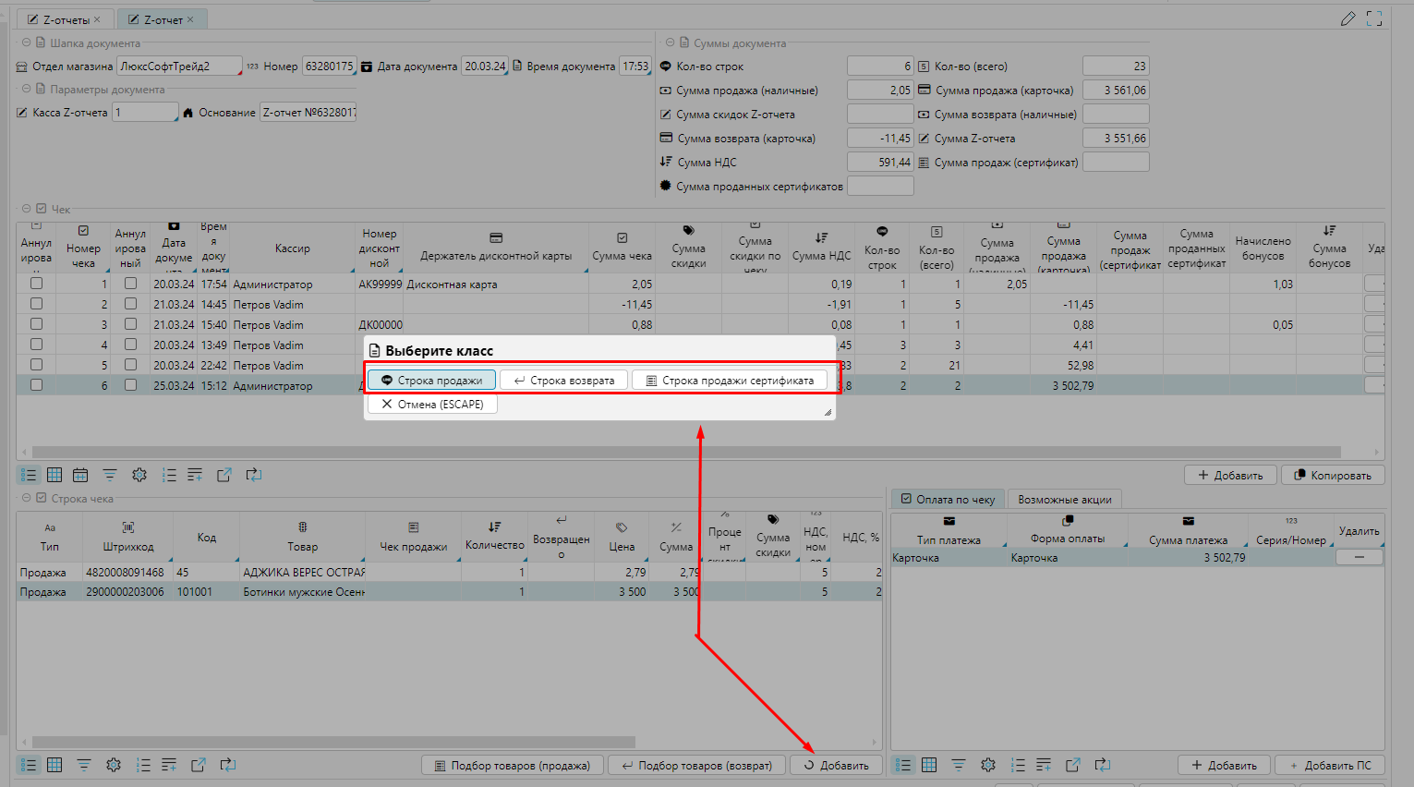Check the Аннулирован checkbox for receipt 1
Viewport: 1414px width, 787px height.
pos(36,284)
